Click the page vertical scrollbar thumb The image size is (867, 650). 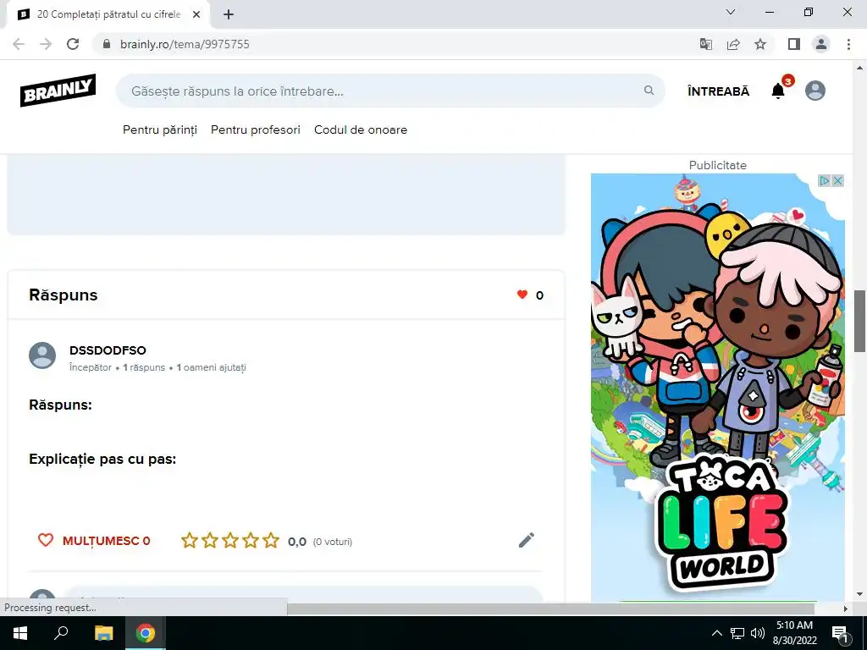coord(859,321)
